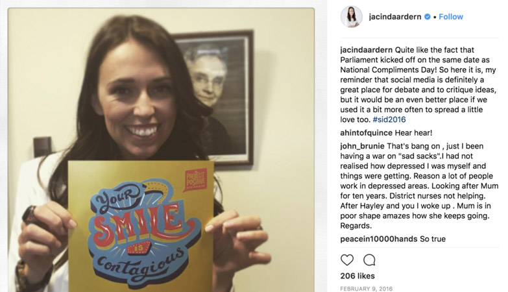The height and width of the screenshot is (292, 508).
Task: Click the post caption text
Action: 418,85
